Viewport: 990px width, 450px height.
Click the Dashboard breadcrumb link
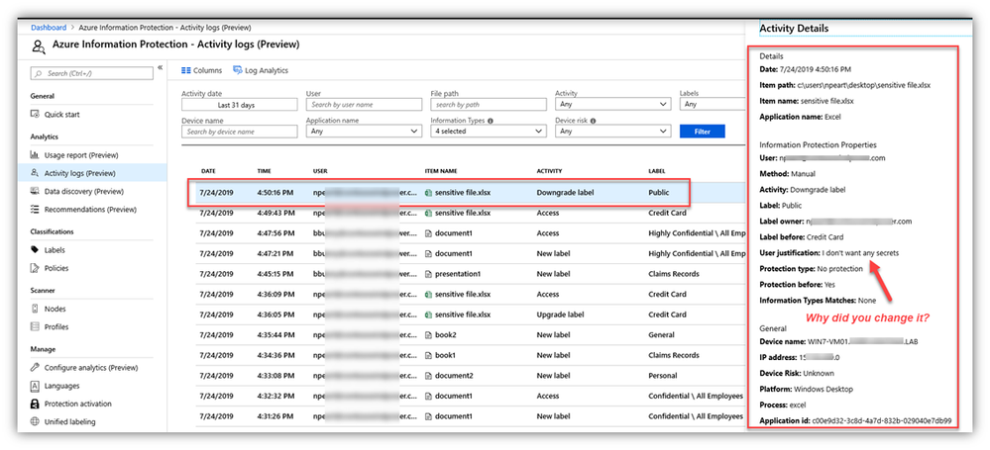[49, 28]
